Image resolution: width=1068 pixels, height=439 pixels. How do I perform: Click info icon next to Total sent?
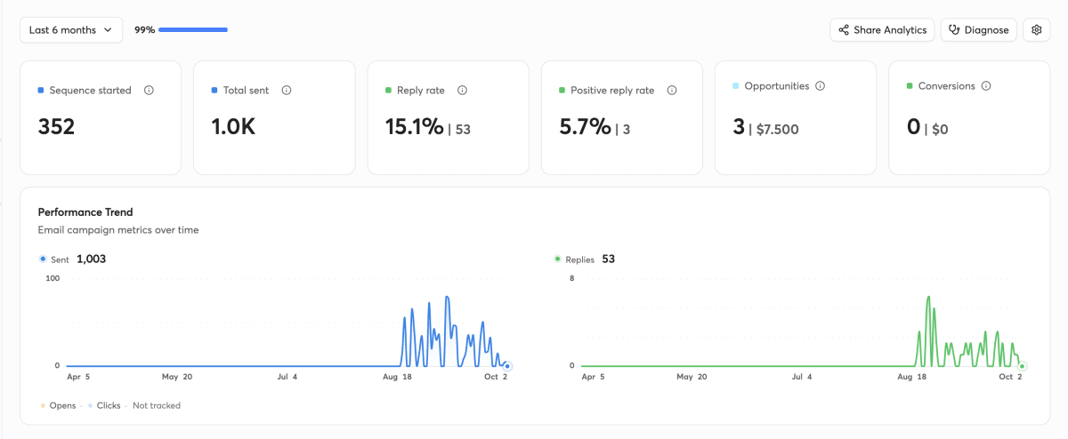point(287,90)
